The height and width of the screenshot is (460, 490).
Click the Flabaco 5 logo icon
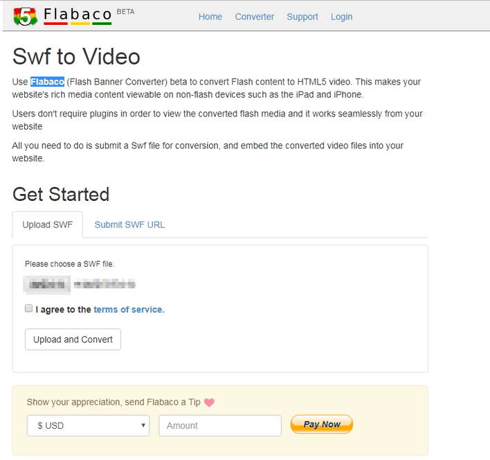[x=26, y=17]
